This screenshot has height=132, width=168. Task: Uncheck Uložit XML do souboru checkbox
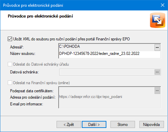10,39
